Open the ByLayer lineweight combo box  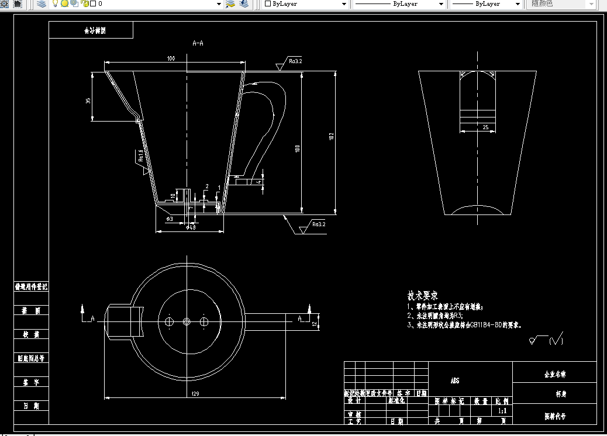click(486, 4)
